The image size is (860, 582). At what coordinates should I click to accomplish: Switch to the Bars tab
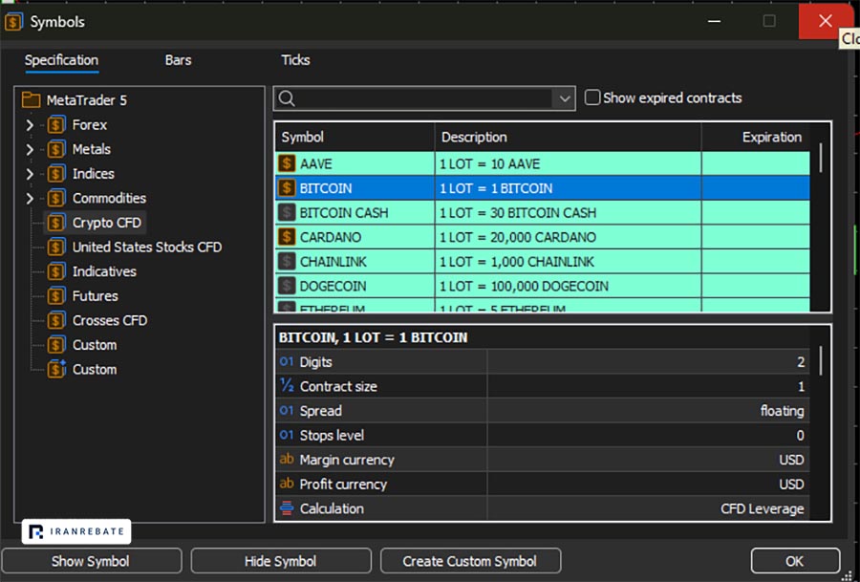coord(179,60)
